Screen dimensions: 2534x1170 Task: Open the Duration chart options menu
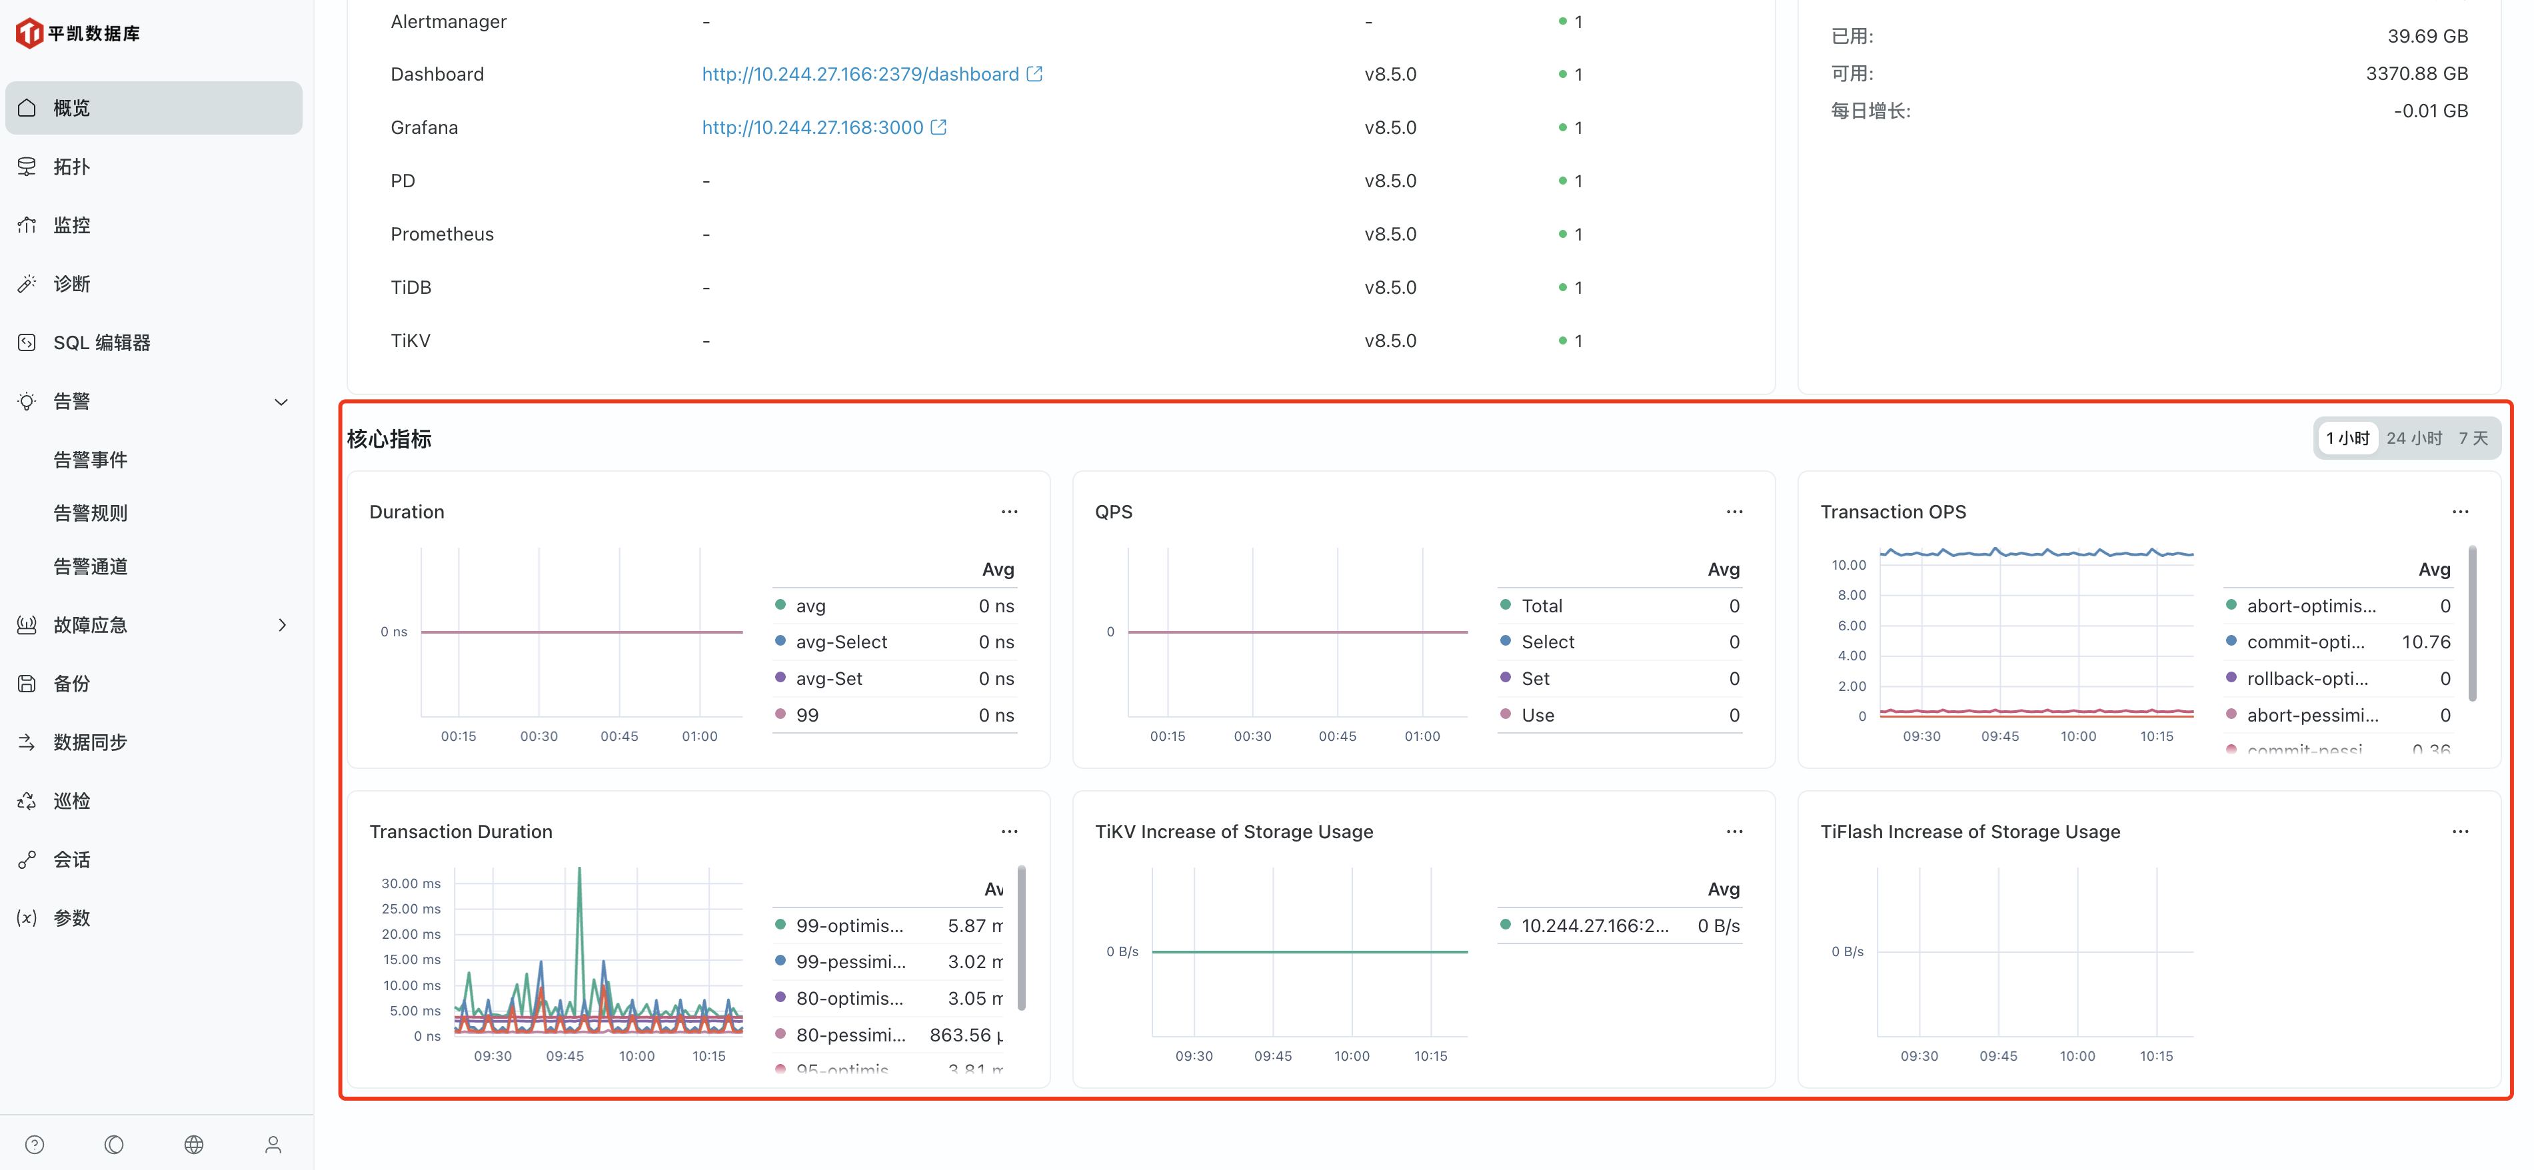[x=1009, y=511]
